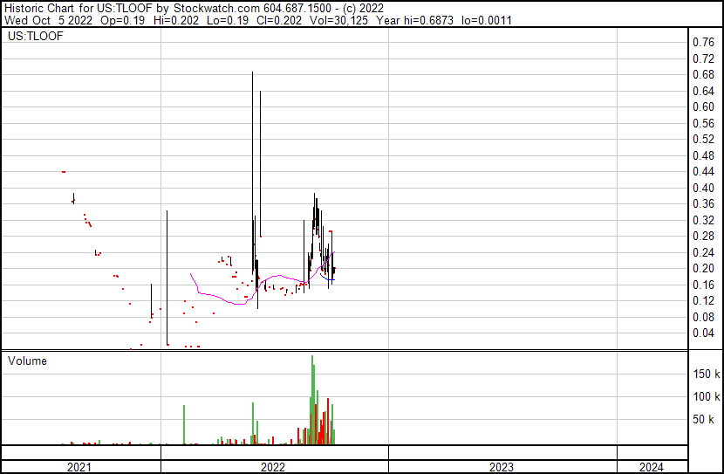The width and height of the screenshot is (724, 474).
Task: Select the 2022 year label
Action: tap(274, 467)
